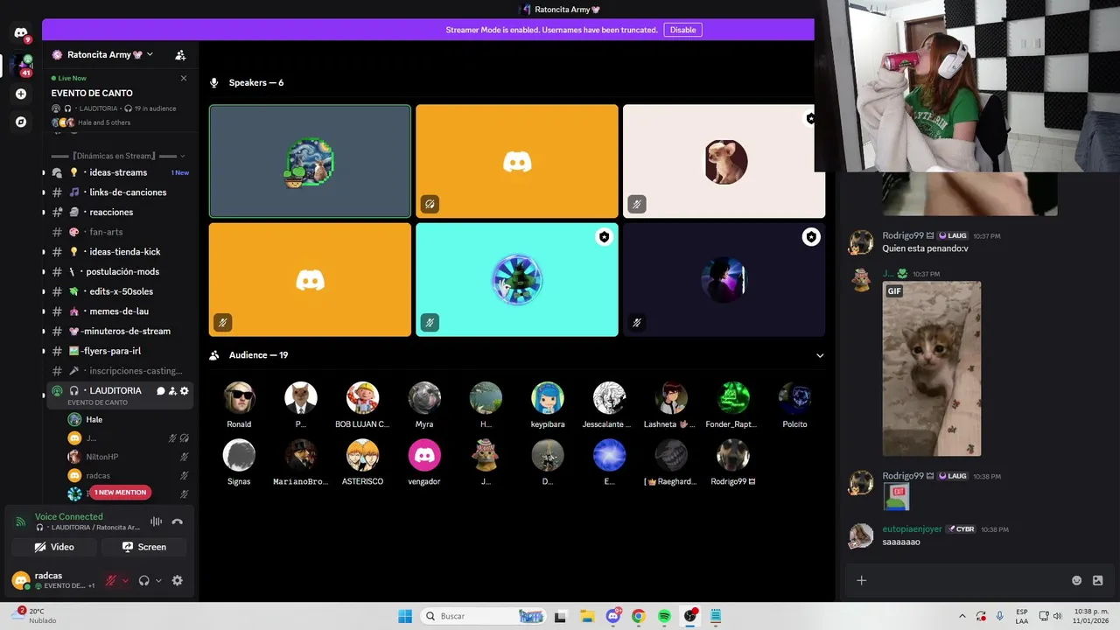
Task: Select the Ratoncita Army server icon
Action: tap(21, 65)
